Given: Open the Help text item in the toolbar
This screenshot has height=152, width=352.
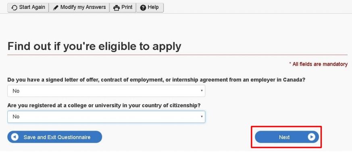Looking at the screenshot, I should pyautogui.click(x=153, y=7).
